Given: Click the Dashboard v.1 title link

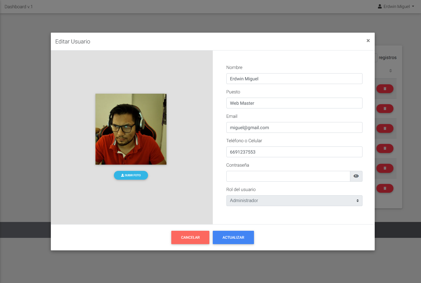Looking at the screenshot, I should point(18,7).
